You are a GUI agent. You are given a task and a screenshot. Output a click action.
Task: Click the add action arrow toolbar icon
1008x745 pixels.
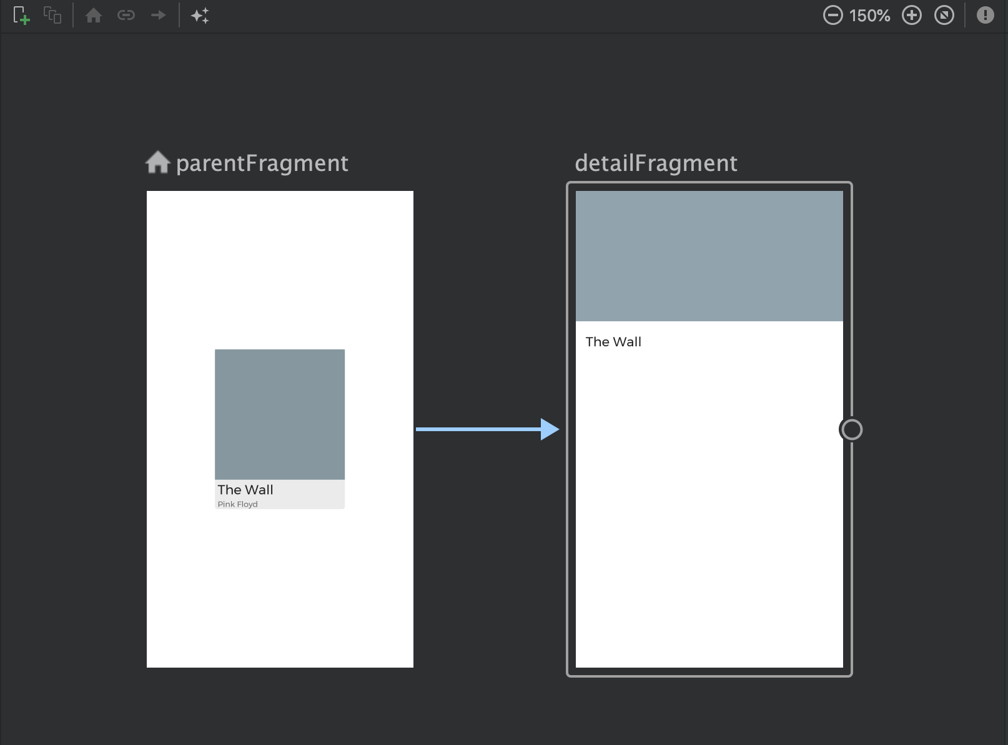[x=159, y=16]
